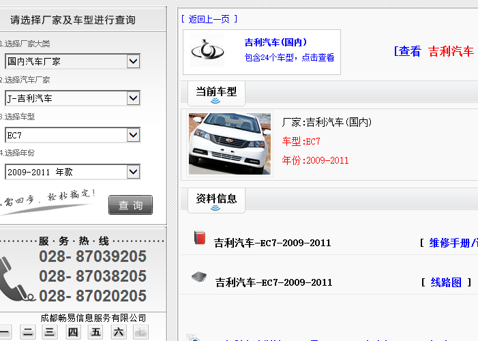This screenshot has width=478, height=341.
Task: Click the 三 button at bottom
Action: point(49,332)
